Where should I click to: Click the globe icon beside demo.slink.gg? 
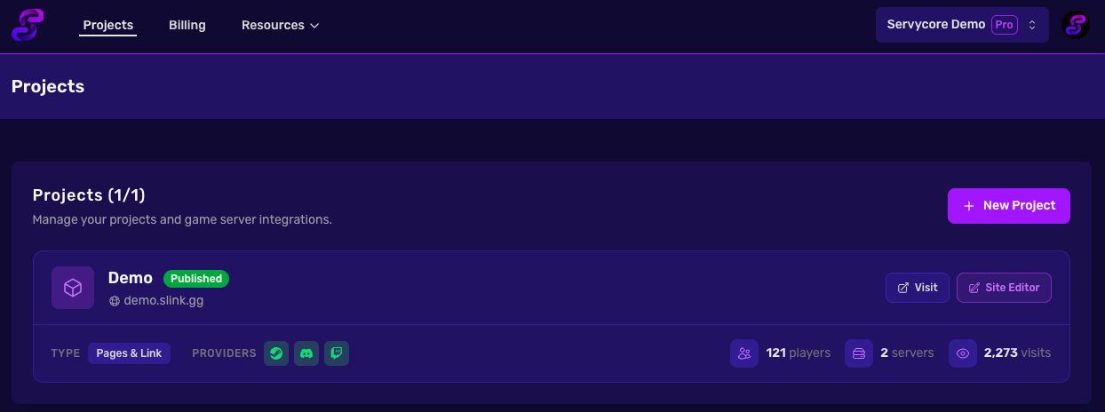(x=114, y=301)
